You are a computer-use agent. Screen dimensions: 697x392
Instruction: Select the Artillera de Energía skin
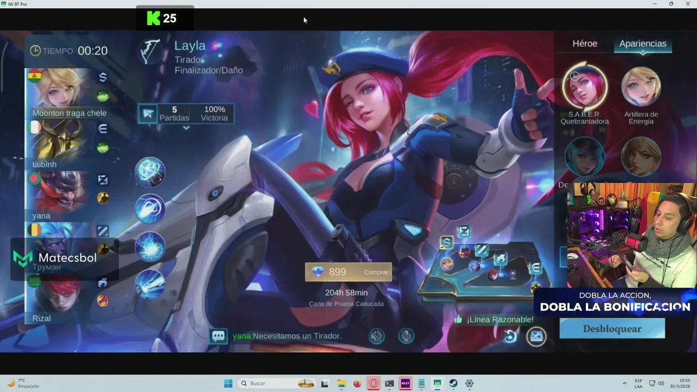click(641, 87)
